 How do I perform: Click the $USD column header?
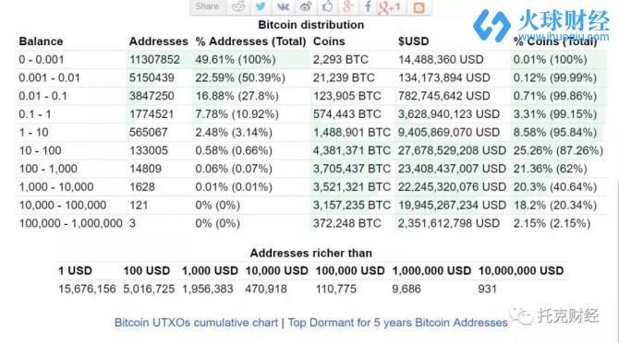[413, 41]
